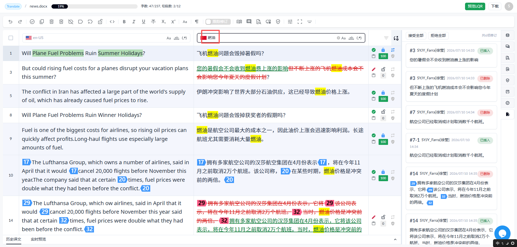Click the unlock segment padlock toolbar icon
The width and height of the screenshot is (517, 247).
100,22
